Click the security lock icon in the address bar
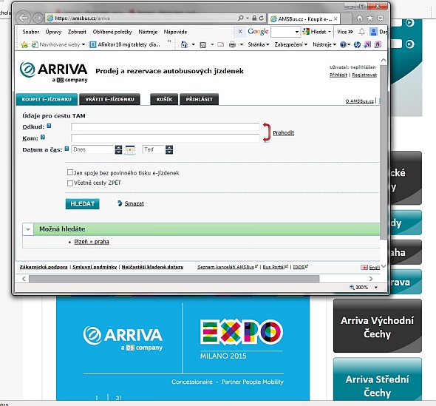This screenshot has width=436, height=406. tap(254, 18)
